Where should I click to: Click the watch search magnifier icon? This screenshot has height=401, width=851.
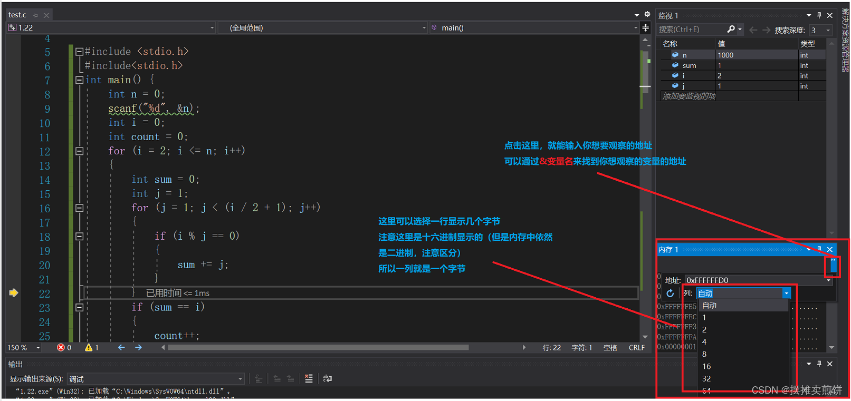pos(731,30)
